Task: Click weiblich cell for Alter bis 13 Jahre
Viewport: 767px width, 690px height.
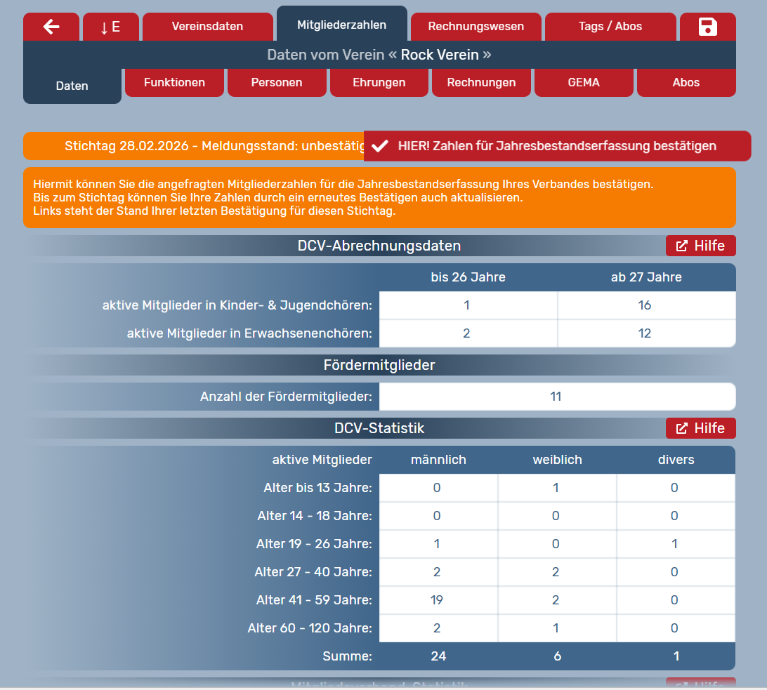Action: 556,488
